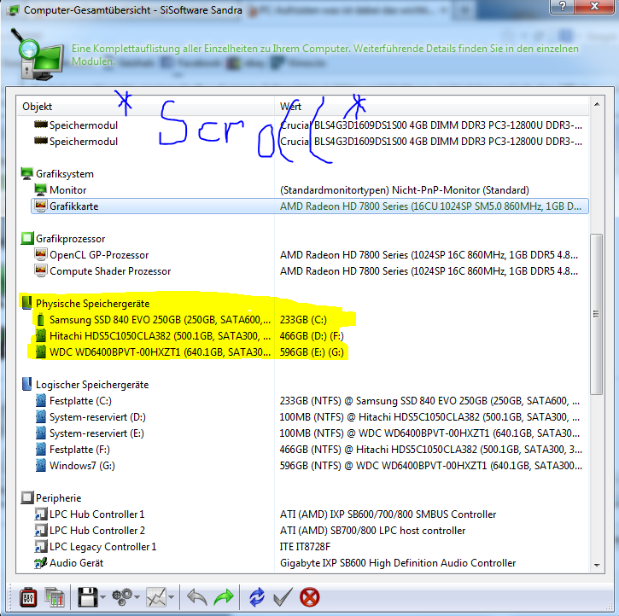
Task: Click the Samsung SSD drive icon
Action: (x=40, y=319)
